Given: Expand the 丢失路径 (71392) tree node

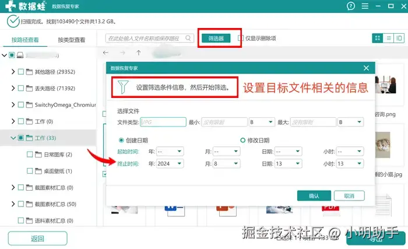Looking at the screenshot, I should coord(13,88).
